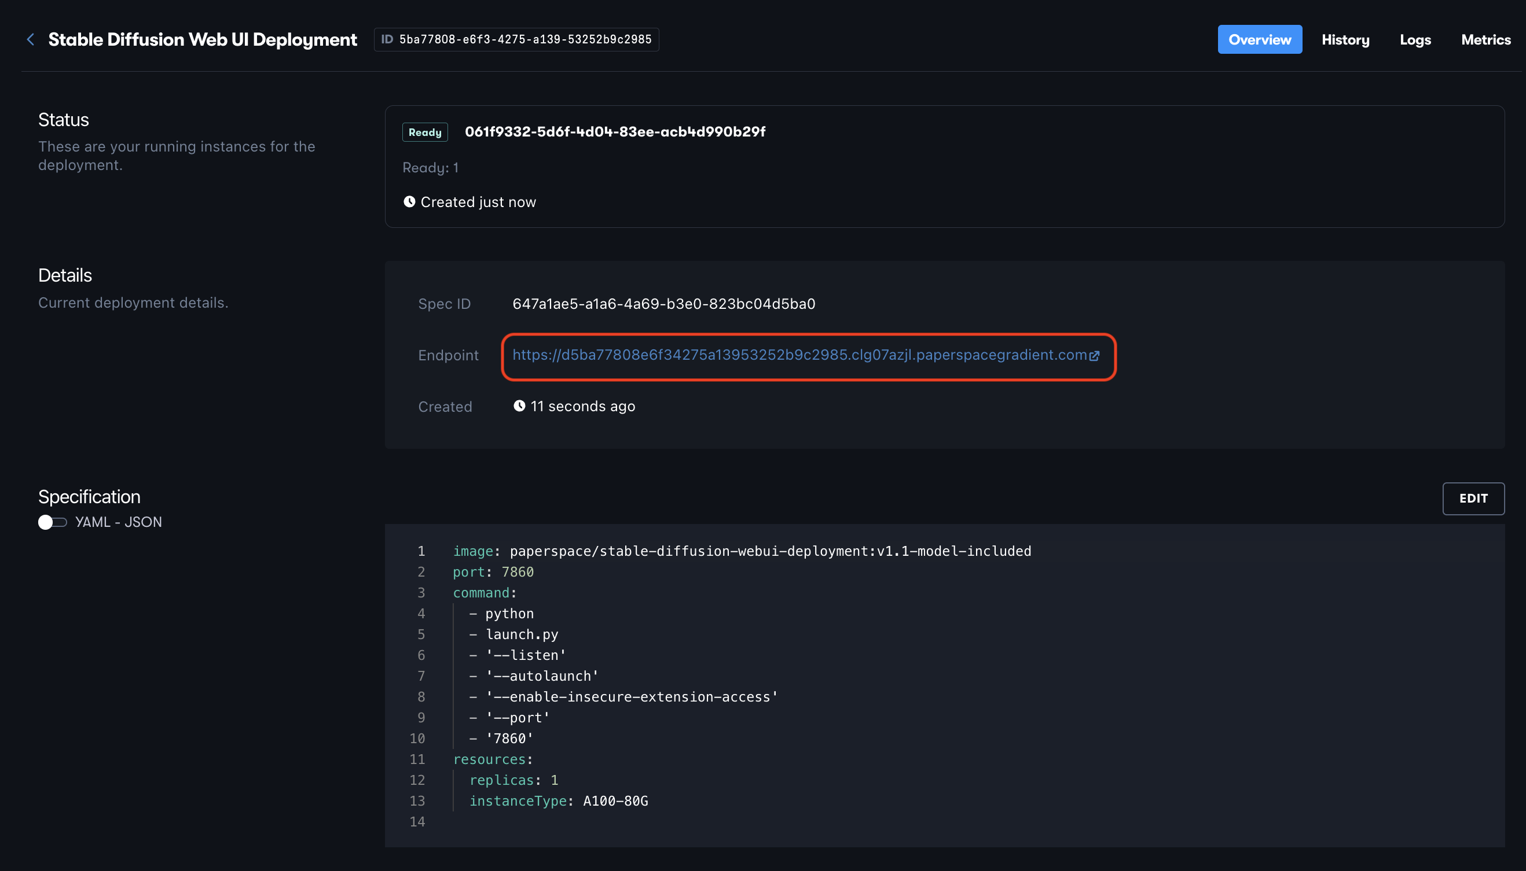Screen dimensions: 1526x871
Task: Click the 'port: 7860' line in the spec
Action: 493,572
